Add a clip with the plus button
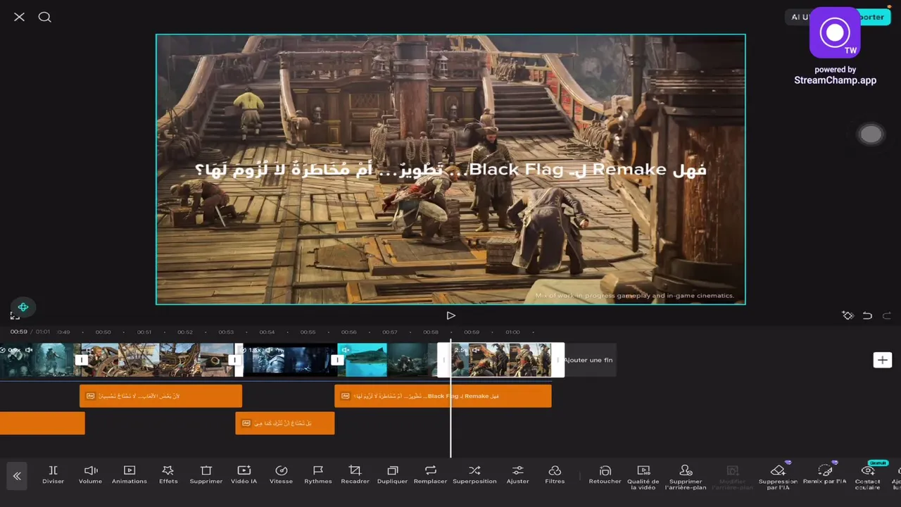 882,360
